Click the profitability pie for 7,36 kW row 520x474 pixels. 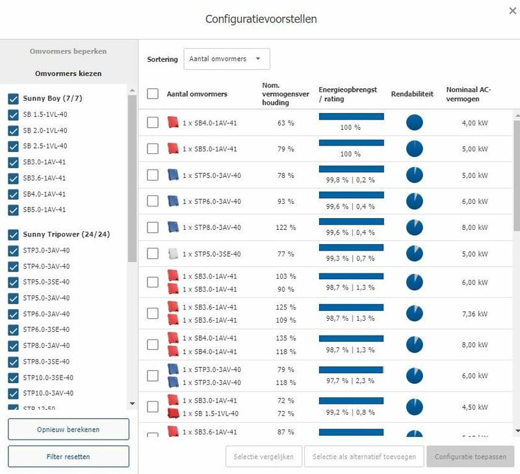414,314
